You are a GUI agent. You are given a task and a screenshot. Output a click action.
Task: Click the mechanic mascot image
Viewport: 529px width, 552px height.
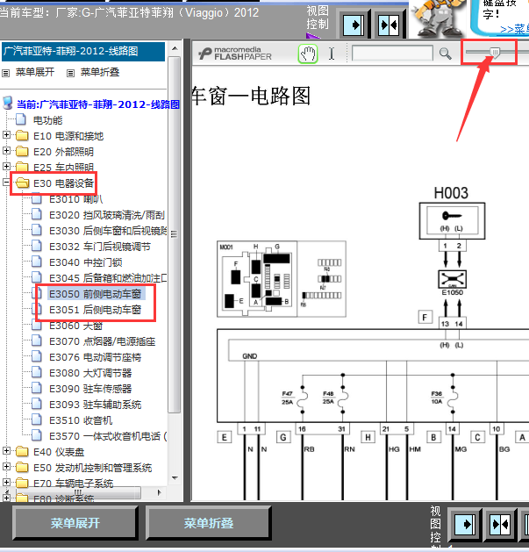point(438,18)
